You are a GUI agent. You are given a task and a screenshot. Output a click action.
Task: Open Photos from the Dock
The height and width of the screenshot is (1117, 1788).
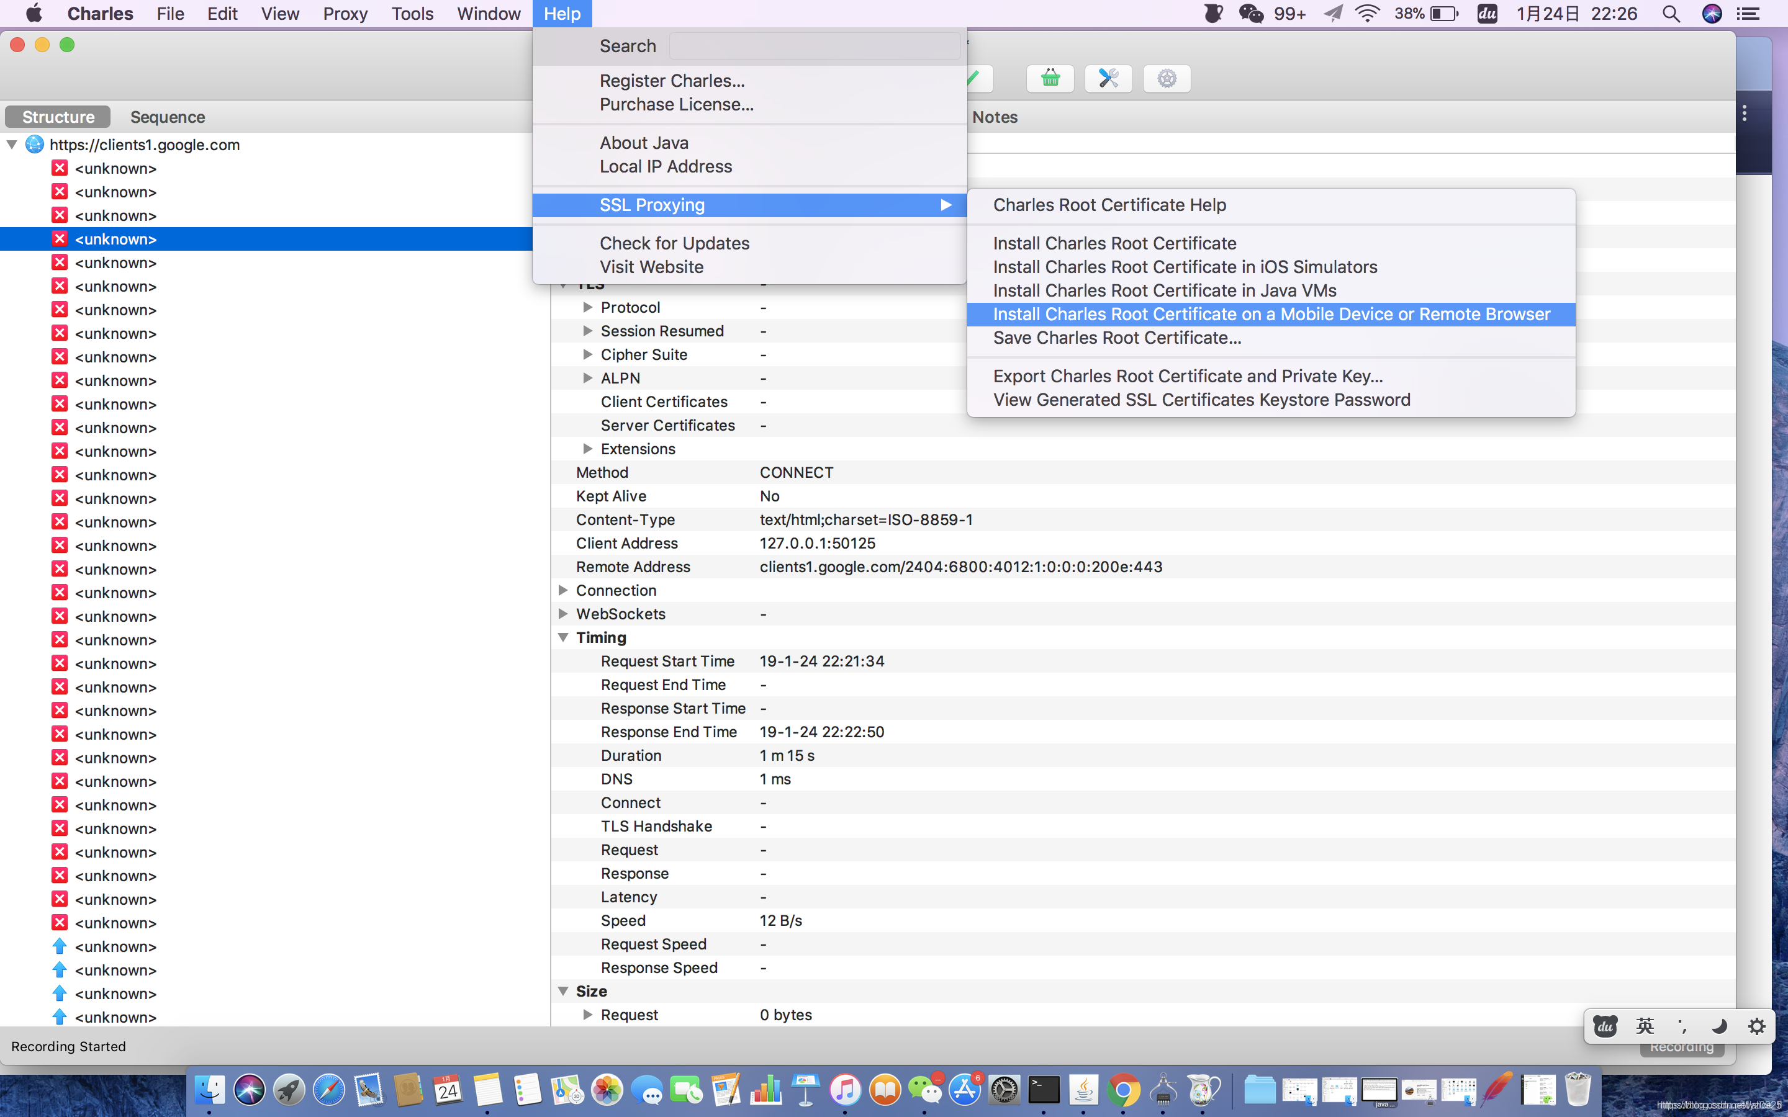point(607,1090)
